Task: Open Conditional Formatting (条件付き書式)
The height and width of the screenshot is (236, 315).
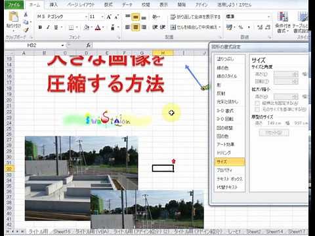Action: click(283, 22)
